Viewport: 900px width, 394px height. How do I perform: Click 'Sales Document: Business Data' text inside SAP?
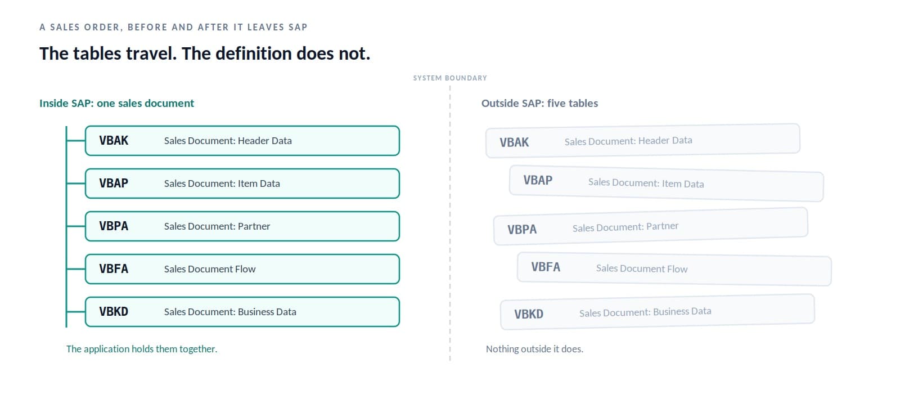230,312
